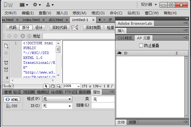Screen dimensions: 191x127
Task: Open the Extend Dreamweaver gear menu
Action: click(37, 5)
